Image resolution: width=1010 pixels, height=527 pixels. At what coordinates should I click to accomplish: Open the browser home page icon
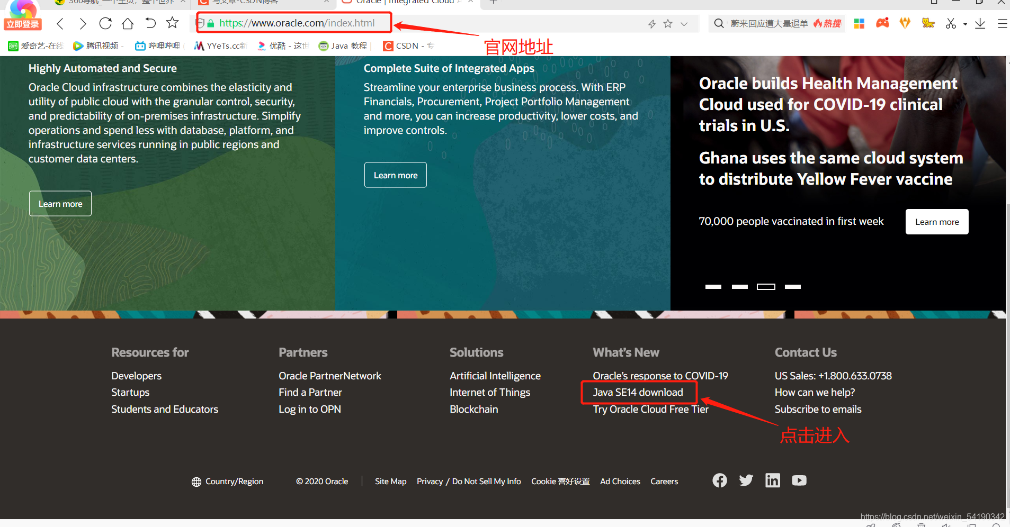(x=128, y=23)
